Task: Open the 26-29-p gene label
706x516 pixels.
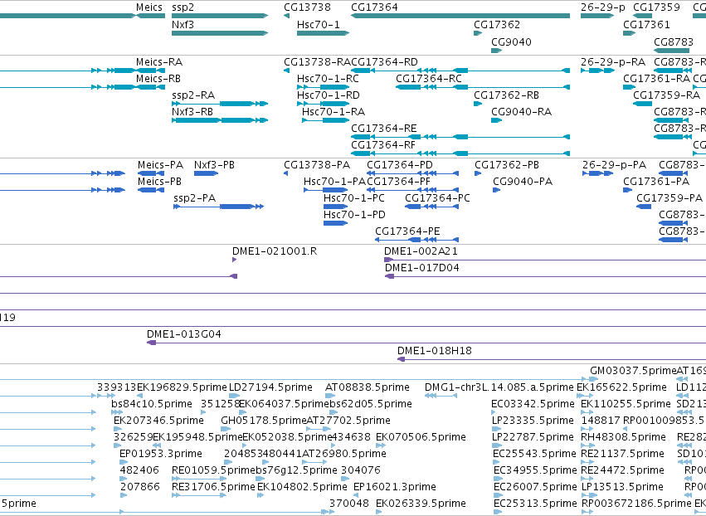Action: coord(603,7)
